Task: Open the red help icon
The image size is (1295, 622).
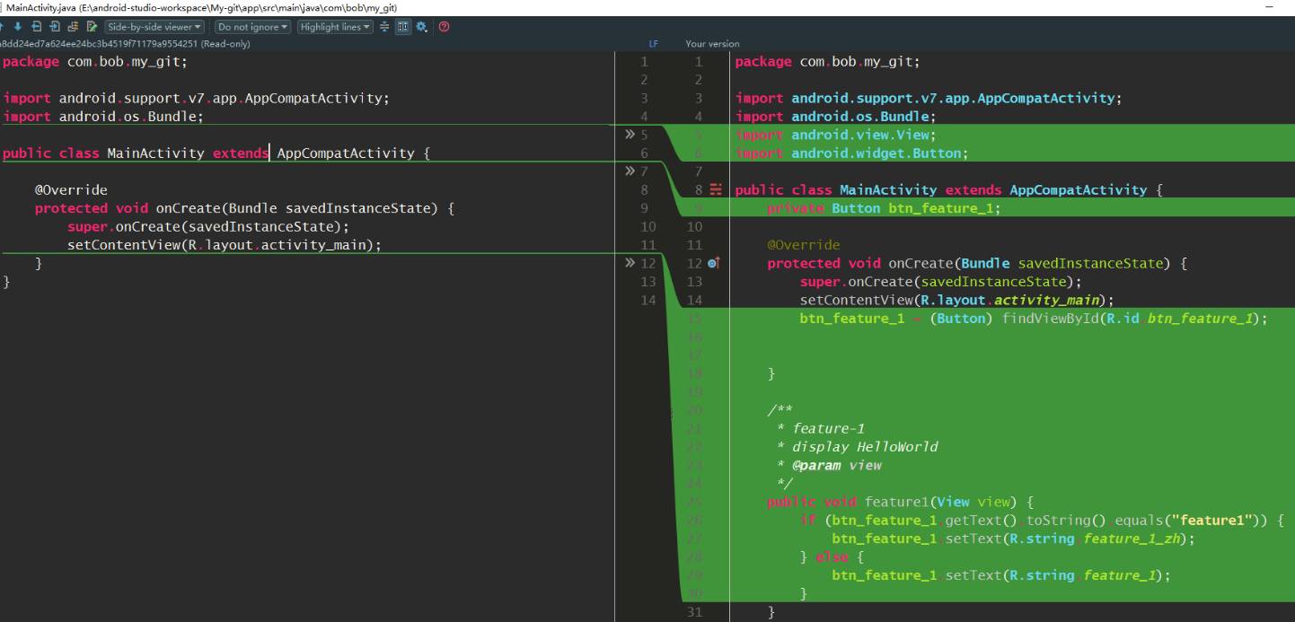Action: tap(444, 27)
